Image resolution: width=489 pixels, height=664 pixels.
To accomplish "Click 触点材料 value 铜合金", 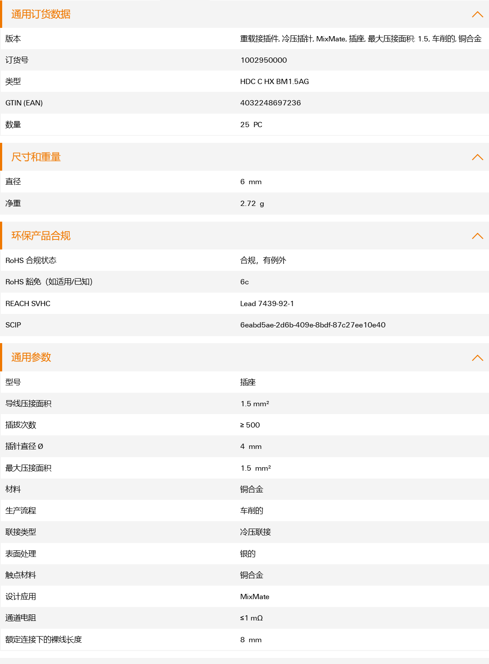I will pos(252,575).
